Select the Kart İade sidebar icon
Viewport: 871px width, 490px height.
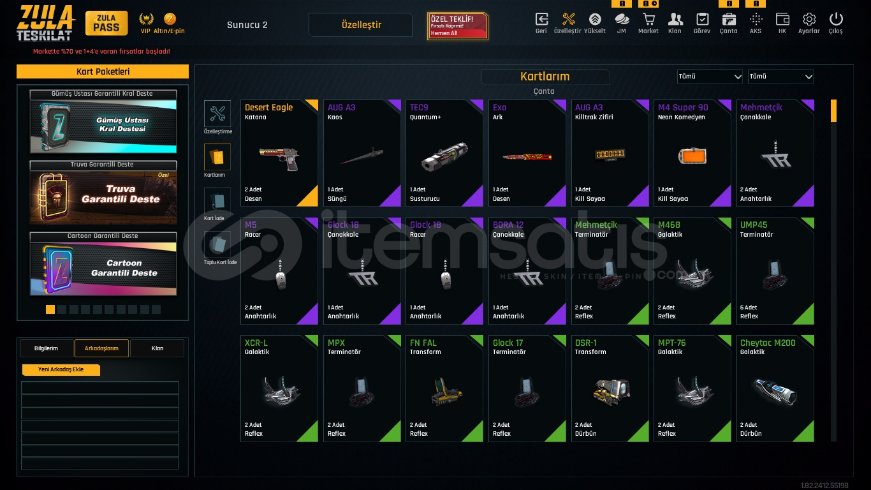point(217,200)
